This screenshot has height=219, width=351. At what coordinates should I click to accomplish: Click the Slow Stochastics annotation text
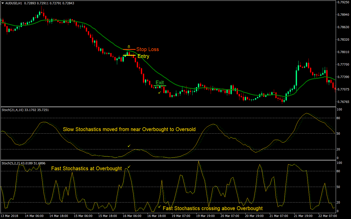[x=129, y=129]
